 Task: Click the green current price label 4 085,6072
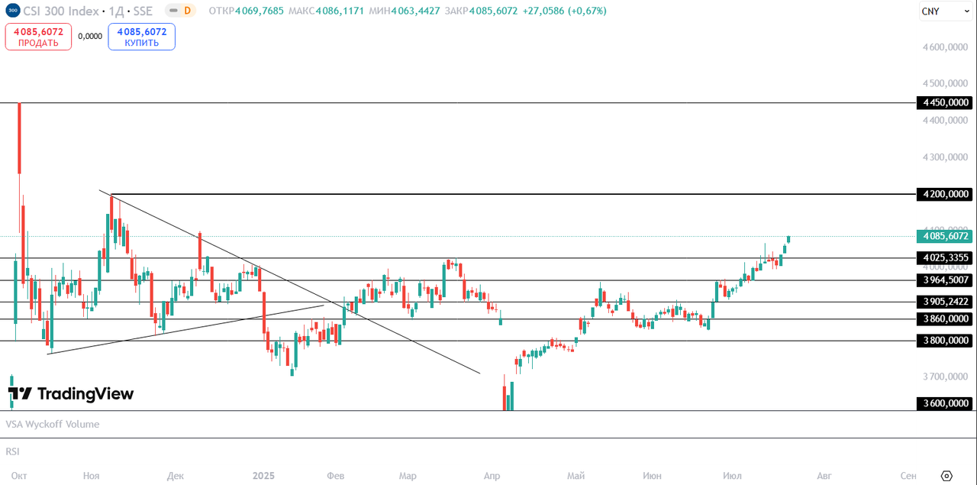945,237
